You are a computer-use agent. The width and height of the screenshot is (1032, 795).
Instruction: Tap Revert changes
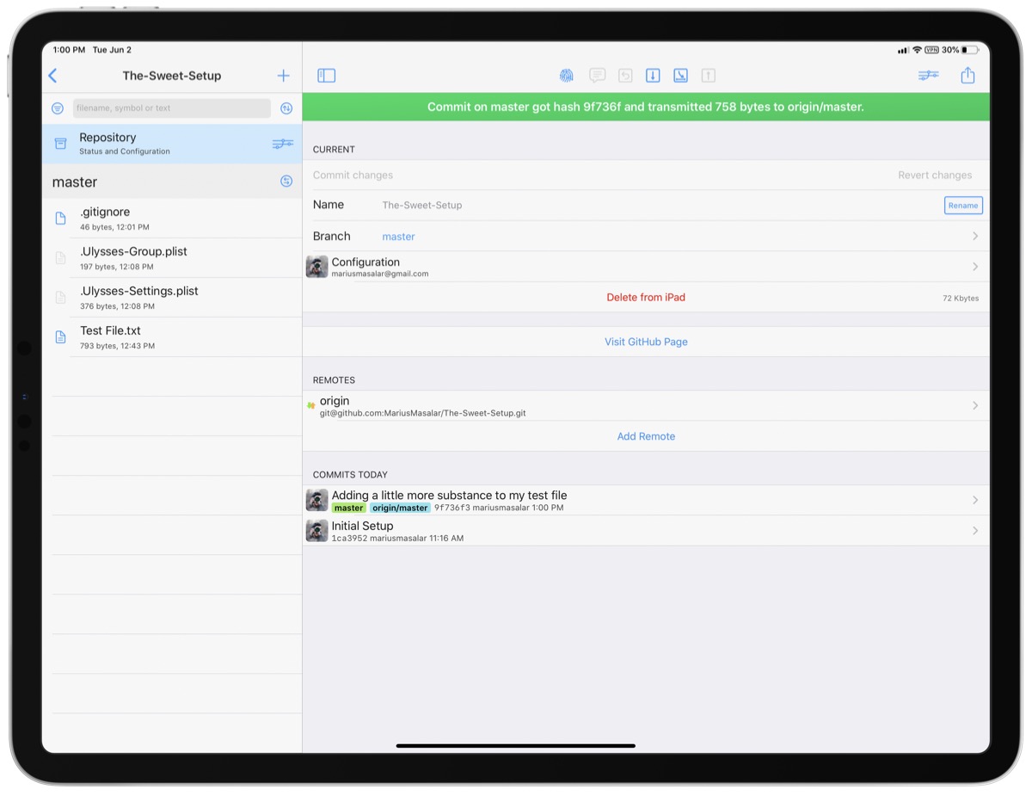(x=935, y=175)
